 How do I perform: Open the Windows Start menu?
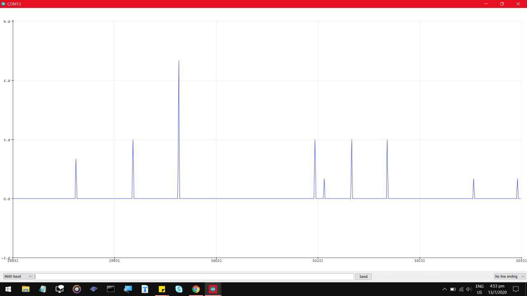coord(8,289)
